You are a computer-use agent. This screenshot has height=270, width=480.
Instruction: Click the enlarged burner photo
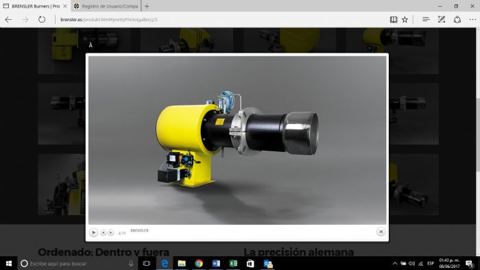click(237, 140)
